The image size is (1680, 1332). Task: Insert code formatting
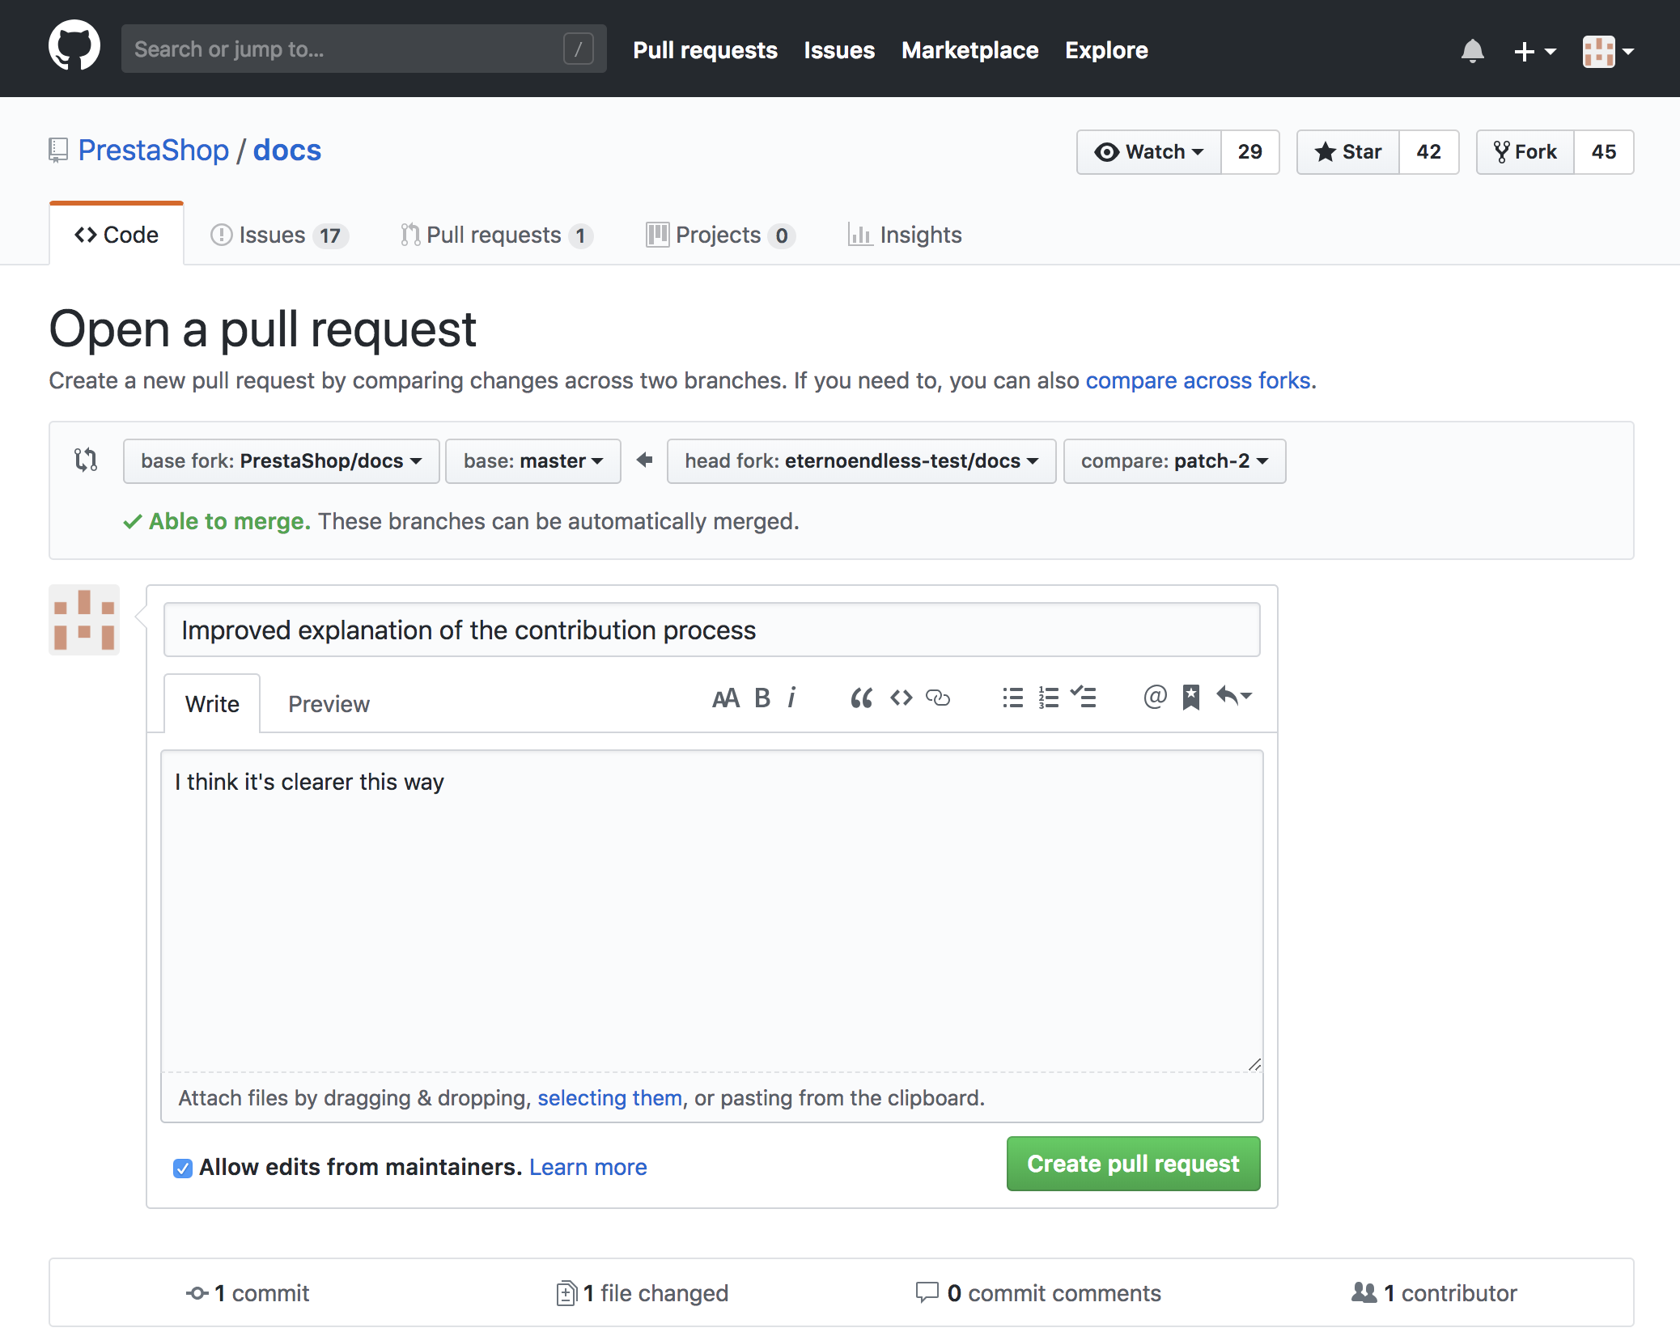(x=901, y=698)
